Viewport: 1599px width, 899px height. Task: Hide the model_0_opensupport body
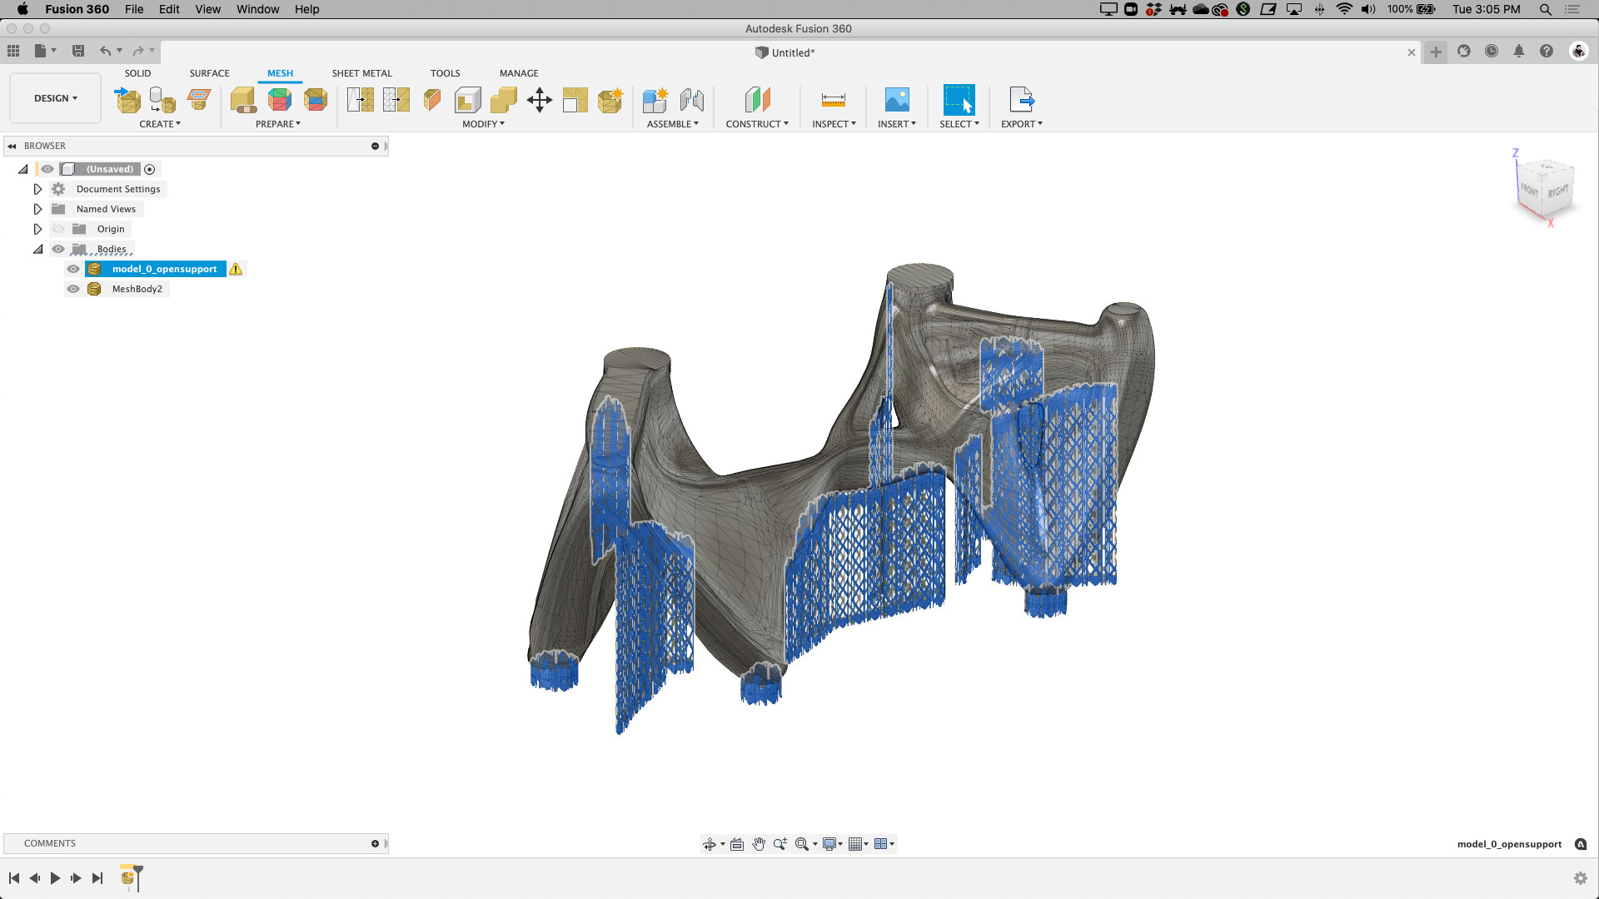click(x=73, y=269)
